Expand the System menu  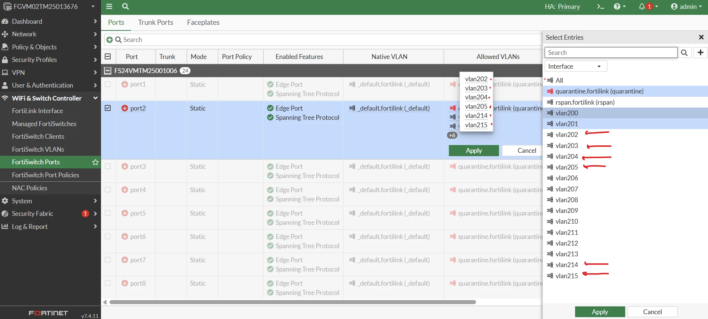coord(50,201)
